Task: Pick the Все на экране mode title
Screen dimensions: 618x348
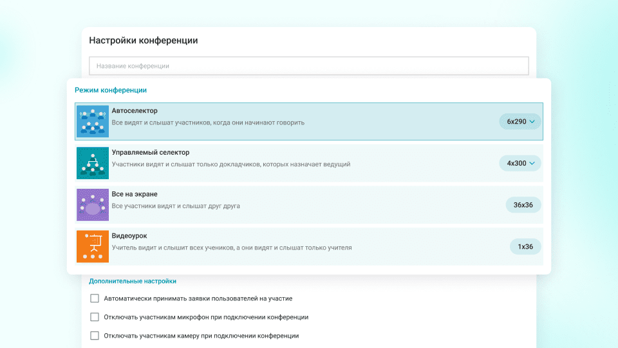Action: [x=135, y=194]
